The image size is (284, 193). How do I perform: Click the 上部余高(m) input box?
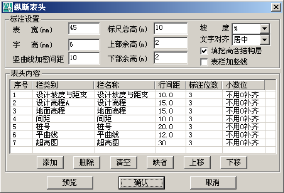(170, 43)
